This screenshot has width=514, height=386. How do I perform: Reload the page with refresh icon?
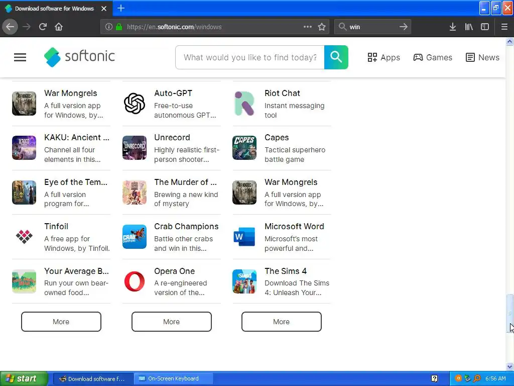coord(43,27)
